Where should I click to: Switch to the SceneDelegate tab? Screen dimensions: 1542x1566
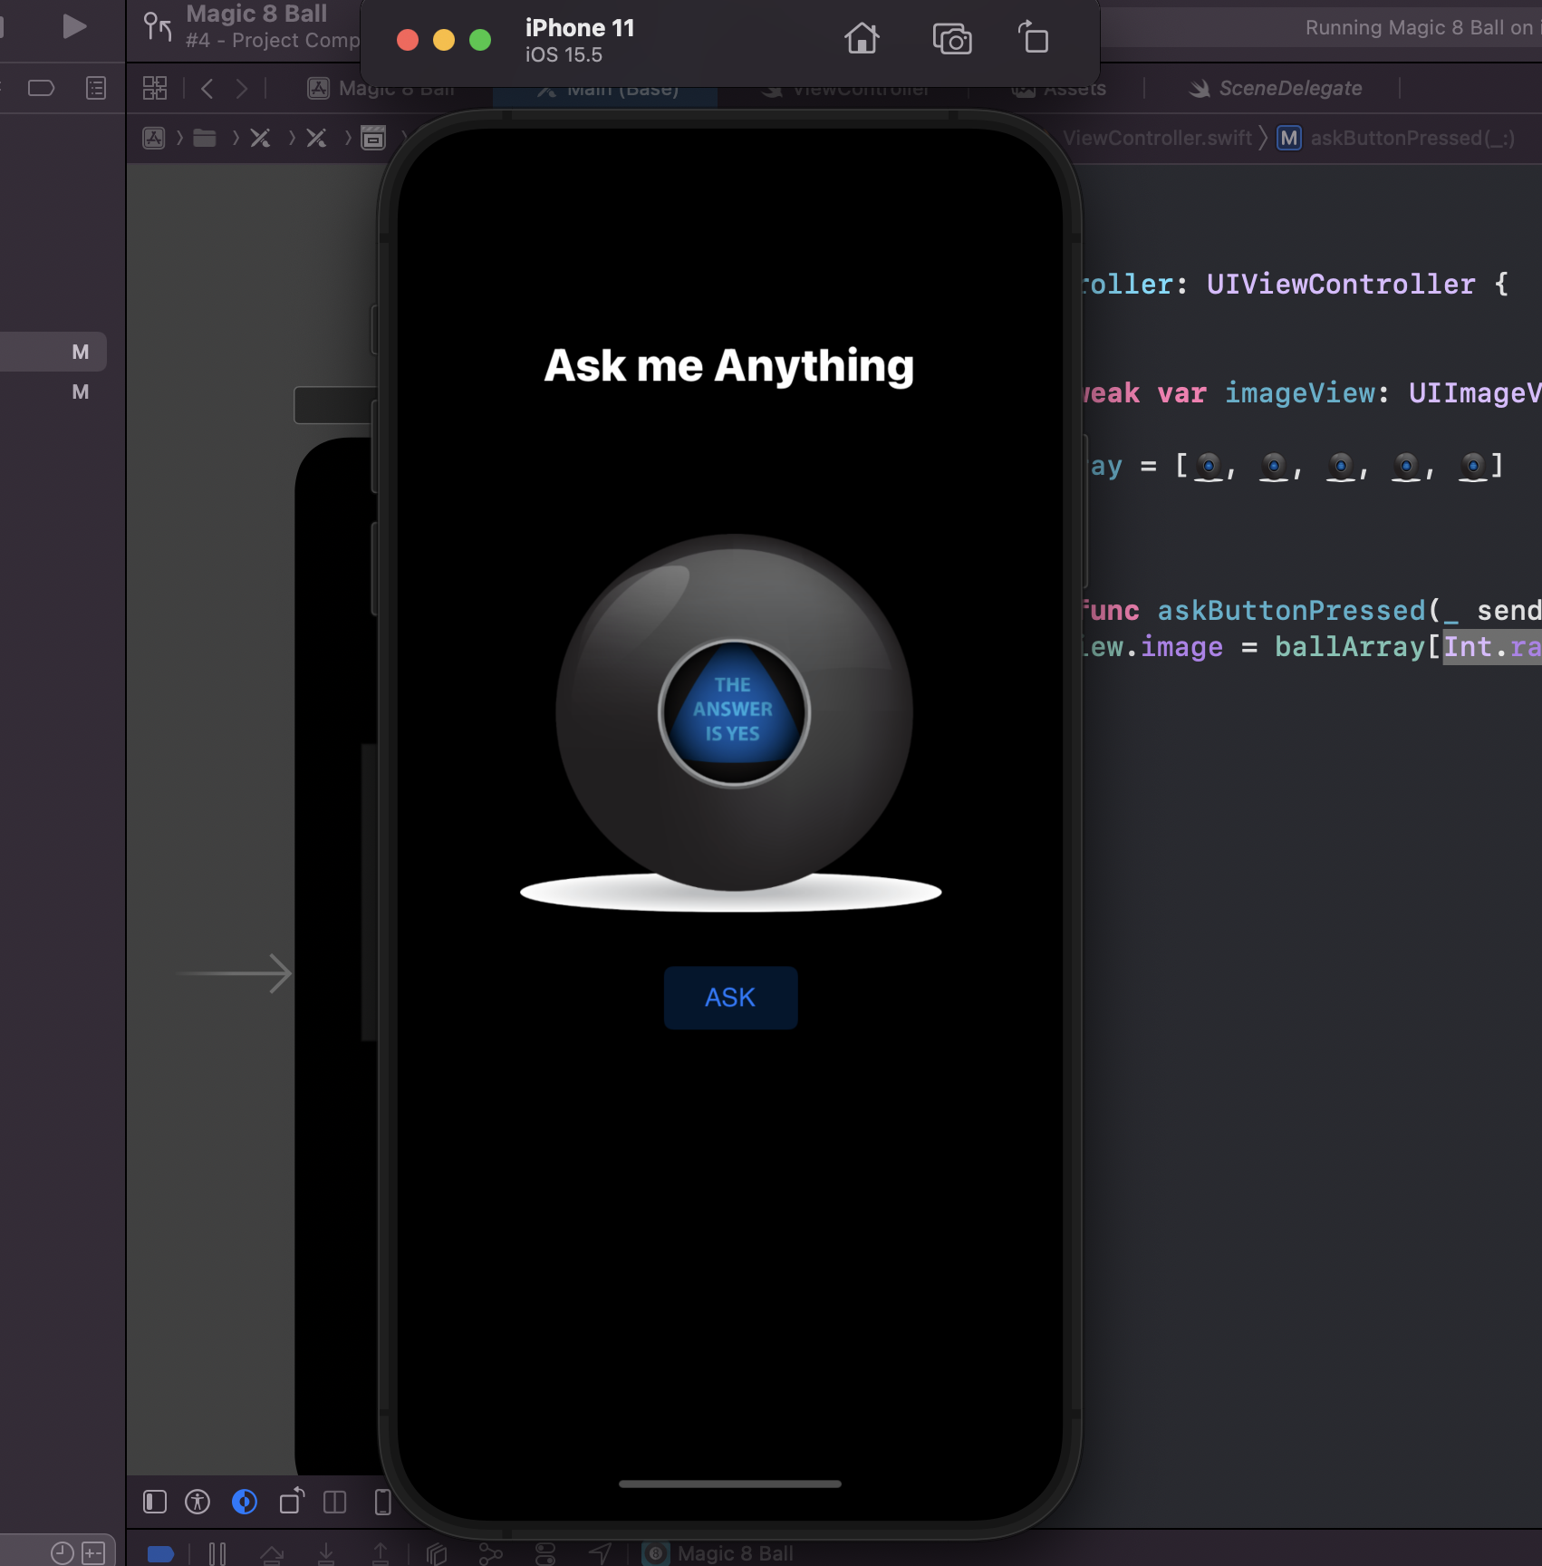[x=1275, y=88]
